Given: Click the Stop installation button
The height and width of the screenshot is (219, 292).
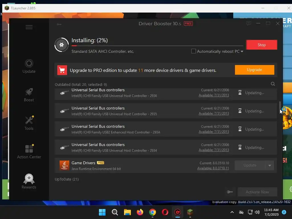Looking at the screenshot, I should pyautogui.click(x=261, y=45).
